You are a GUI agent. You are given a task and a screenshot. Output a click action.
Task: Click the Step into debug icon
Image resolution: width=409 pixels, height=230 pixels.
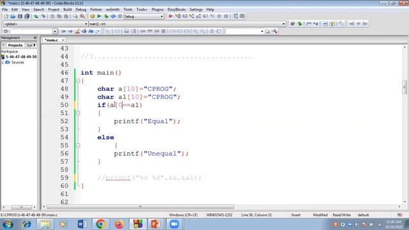(192, 16)
